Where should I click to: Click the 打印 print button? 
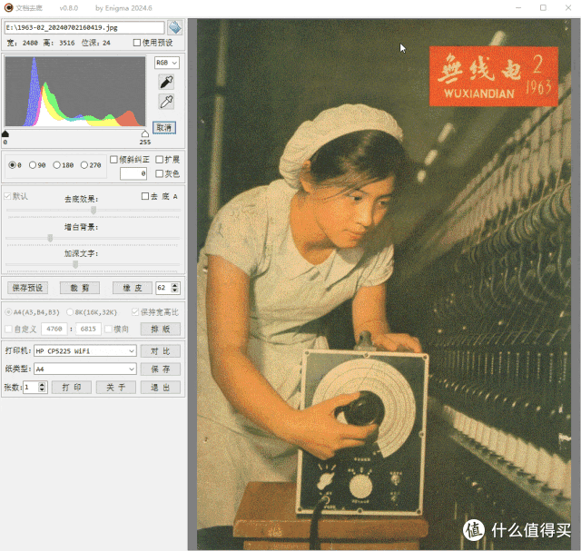click(72, 388)
